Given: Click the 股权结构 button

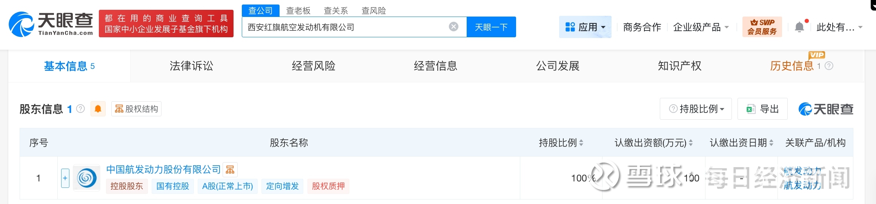Looking at the screenshot, I should (x=136, y=109).
